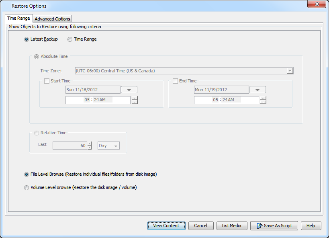329x238 pixels.
Task: Click the Save As Script button
Action: point(274,226)
